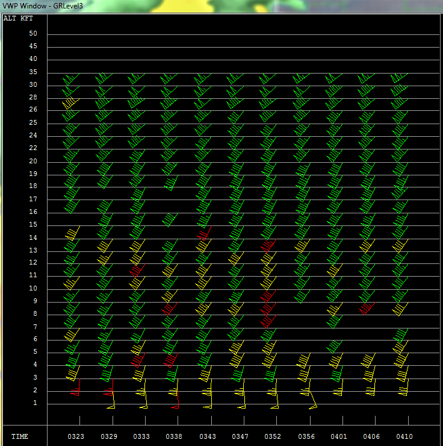Screen dimensions: 443x446
Task: Click the 25 altitude label
Action: tap(33, 122)
